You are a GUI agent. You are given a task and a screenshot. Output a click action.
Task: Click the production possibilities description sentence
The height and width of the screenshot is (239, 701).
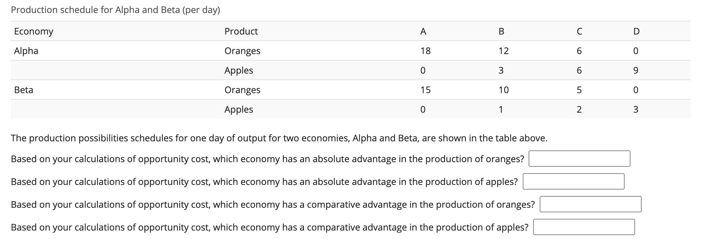point(279,137)
